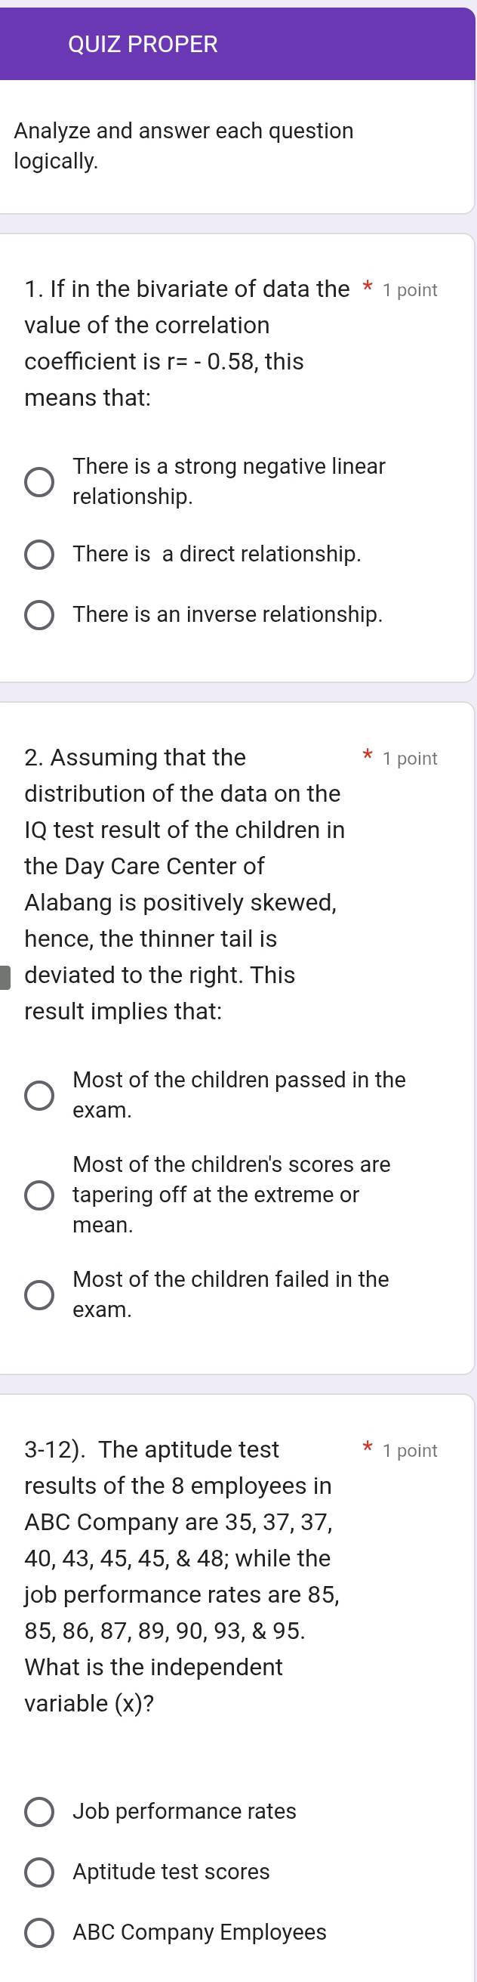Screen dimensions: 477x1982
Task: Click the 'Analyze and answer each question logically' description
Action: coord(183,146)
